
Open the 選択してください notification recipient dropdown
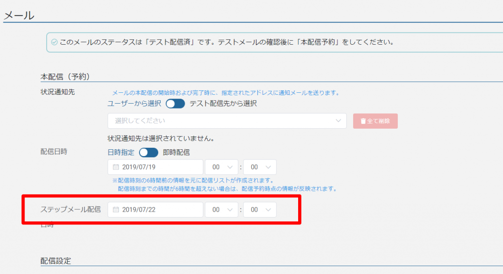coord(227,121)
